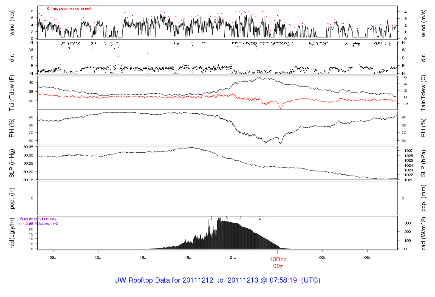This screenshot has width=435, height=297.
Task: Click the 21z time axis label
Action: 233,257
